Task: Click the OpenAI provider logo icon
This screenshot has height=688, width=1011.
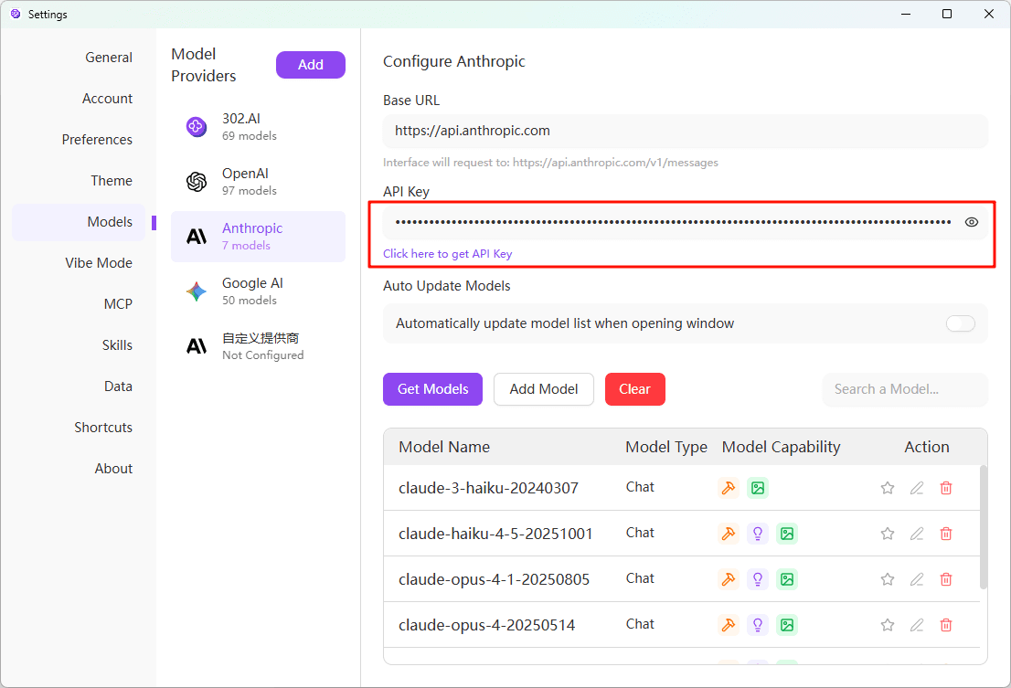Action: pyautogui.click(x=196, y=181)
